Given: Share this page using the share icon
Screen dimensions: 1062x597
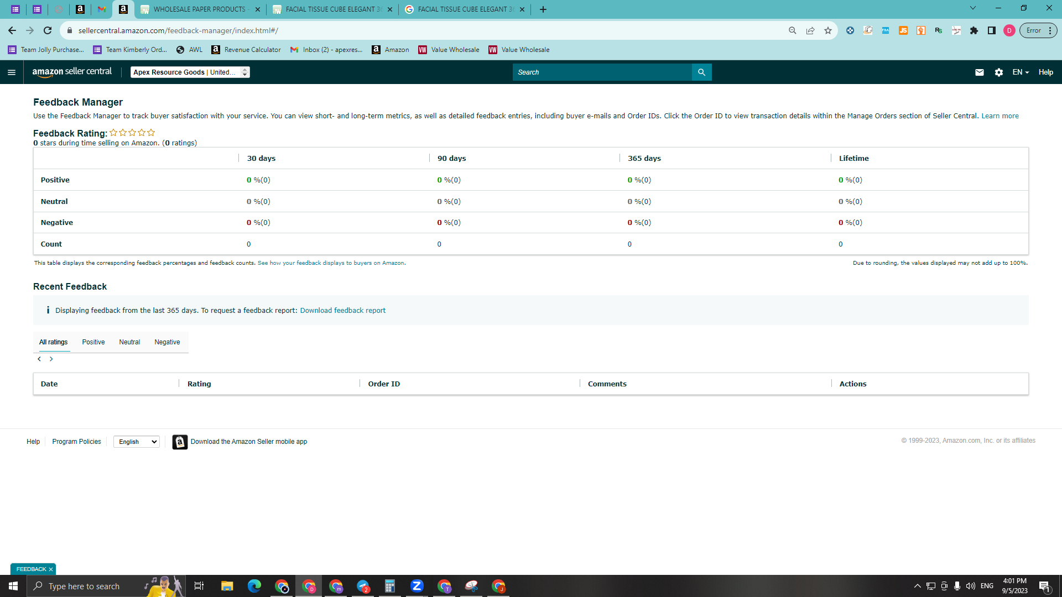Looking at the screenshot, I should click(x=810, y=30).
